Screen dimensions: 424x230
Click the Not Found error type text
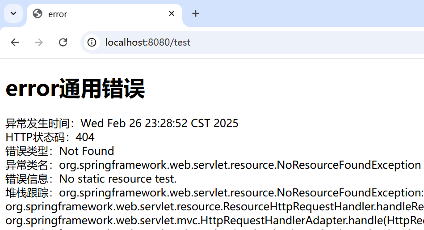click(x=87, y=151)
